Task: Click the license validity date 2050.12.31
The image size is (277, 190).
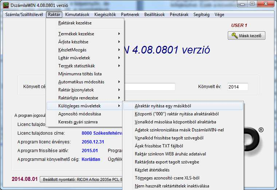Action: pyautogui.click(x=93, y=142)
